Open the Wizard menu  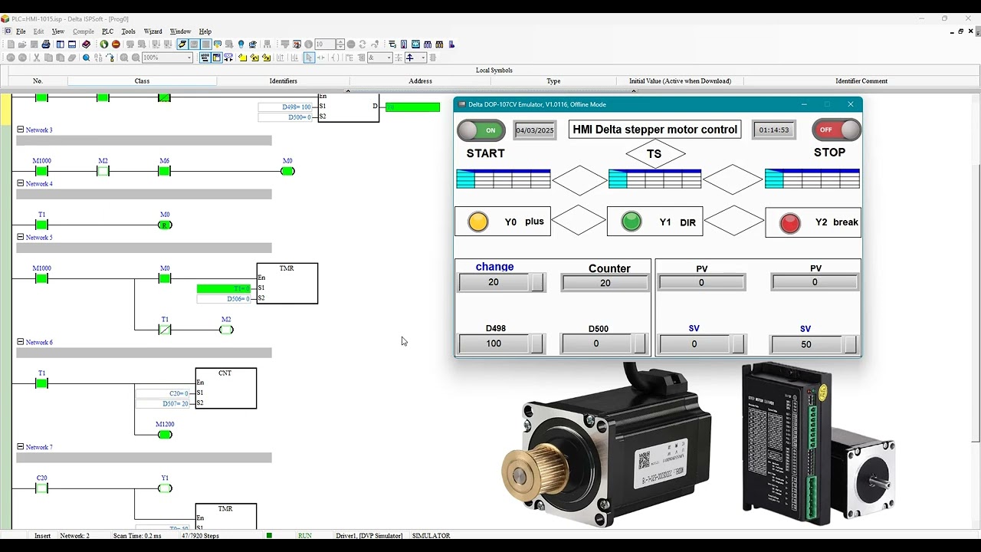pos(153,31)
